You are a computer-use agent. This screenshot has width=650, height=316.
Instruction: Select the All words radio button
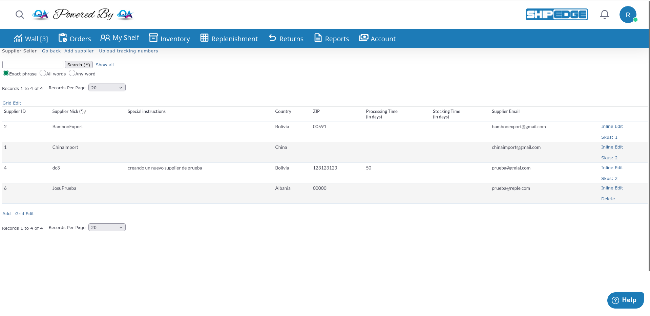tap(43, 73)
